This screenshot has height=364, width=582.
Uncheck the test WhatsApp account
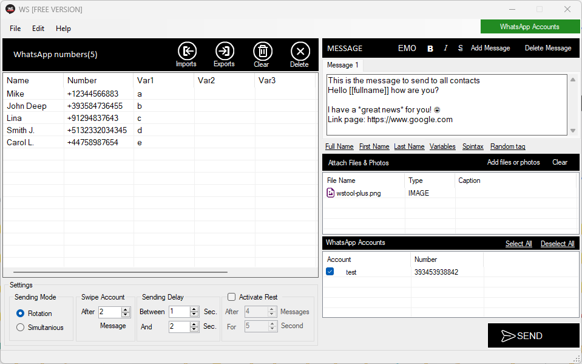(330, 272)
